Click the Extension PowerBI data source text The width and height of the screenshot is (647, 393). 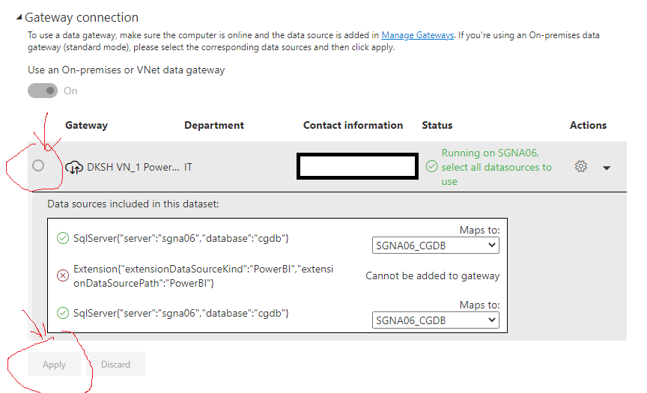tap(204, 276)
